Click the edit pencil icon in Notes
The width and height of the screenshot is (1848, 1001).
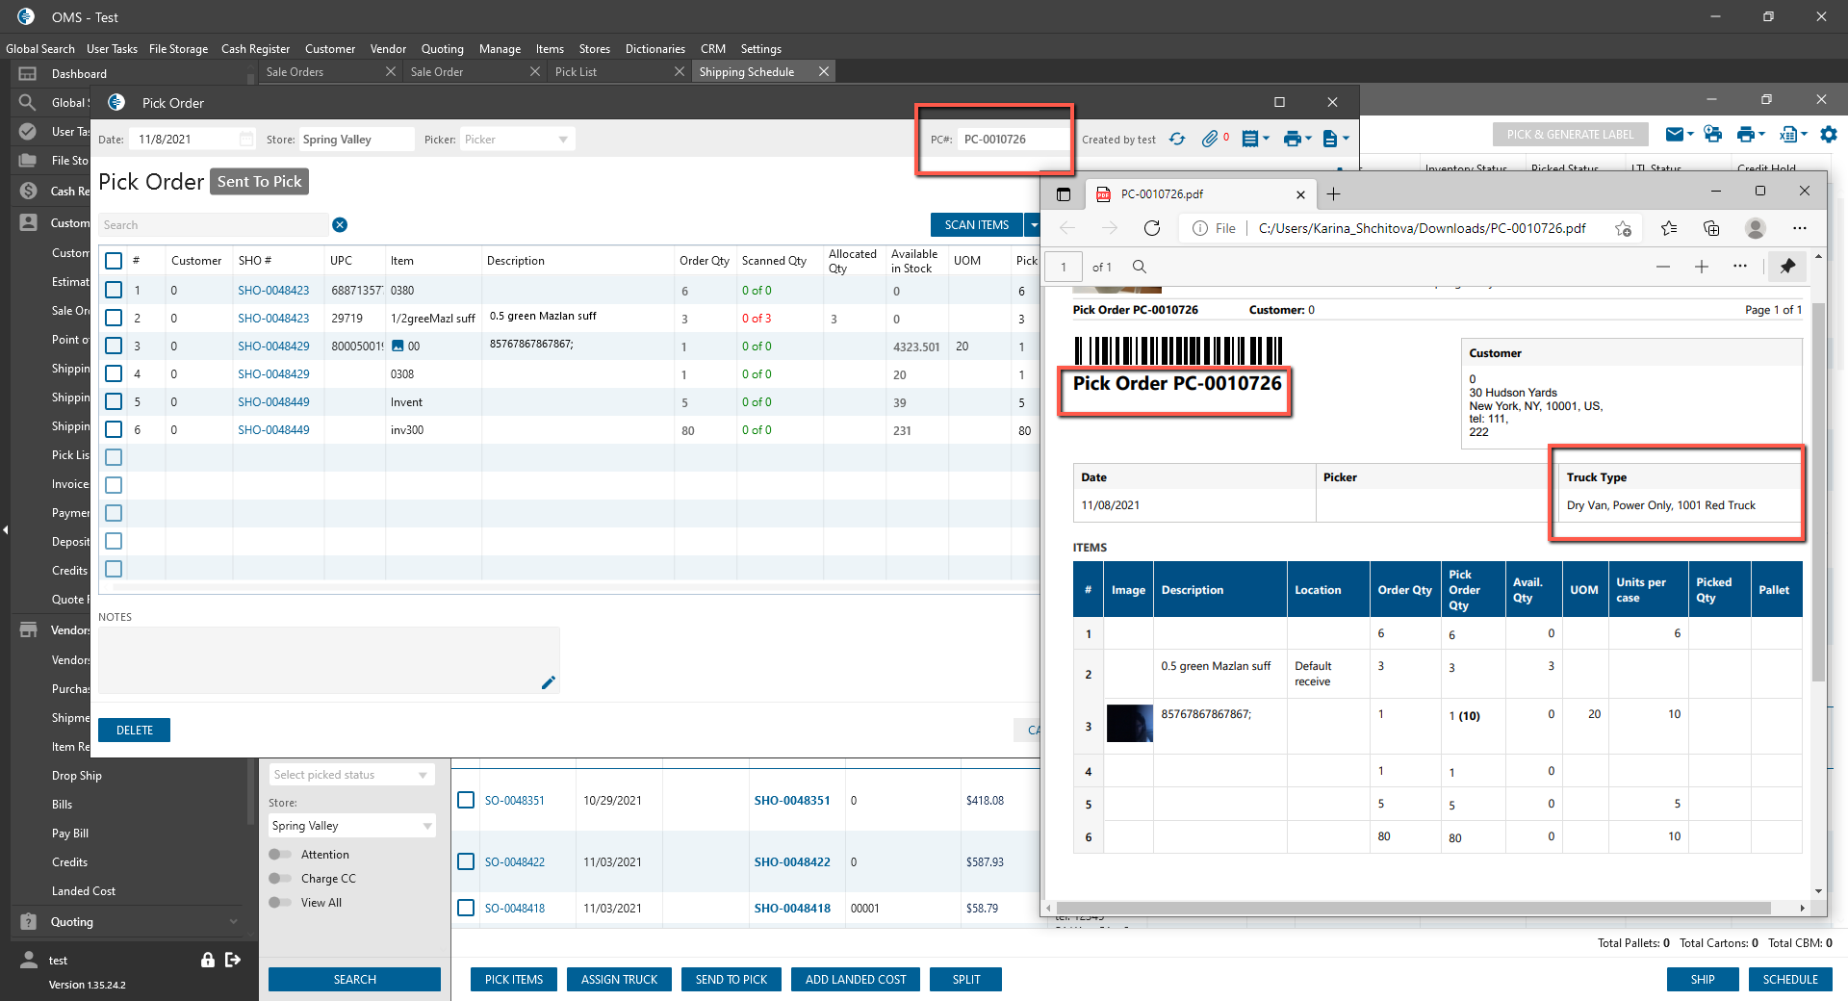548,682
